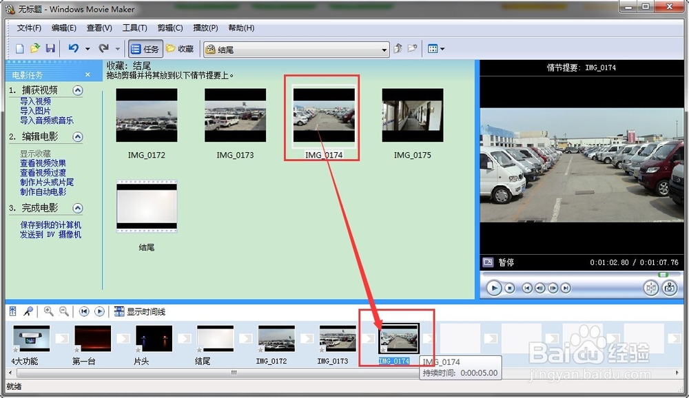
Task: Open the 工具(T) menu
Action: click(134, 28)
